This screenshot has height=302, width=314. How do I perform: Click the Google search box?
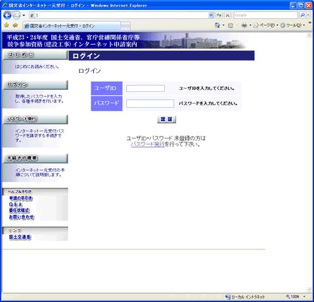pos(265,15)
